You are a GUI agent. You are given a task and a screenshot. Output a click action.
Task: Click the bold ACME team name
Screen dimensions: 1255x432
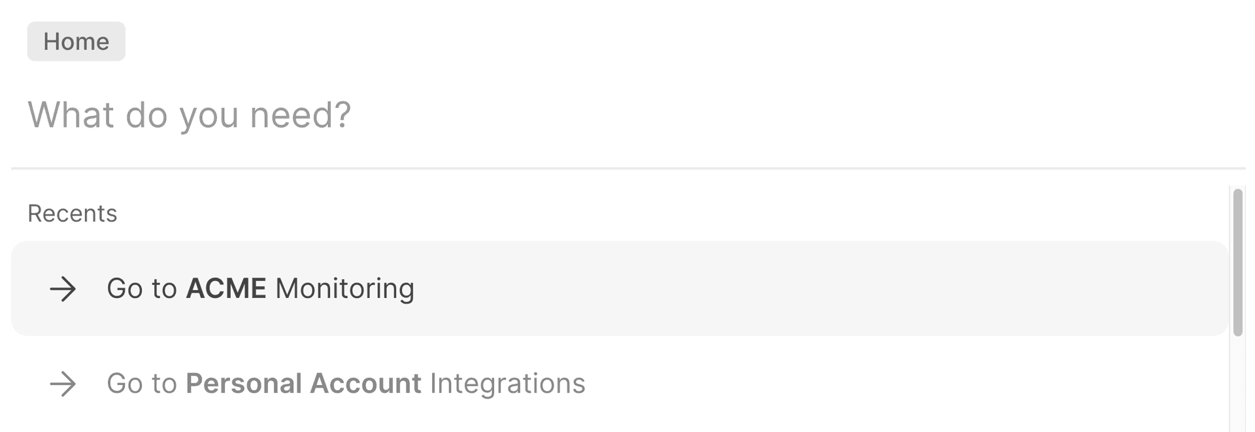[226, 289]
